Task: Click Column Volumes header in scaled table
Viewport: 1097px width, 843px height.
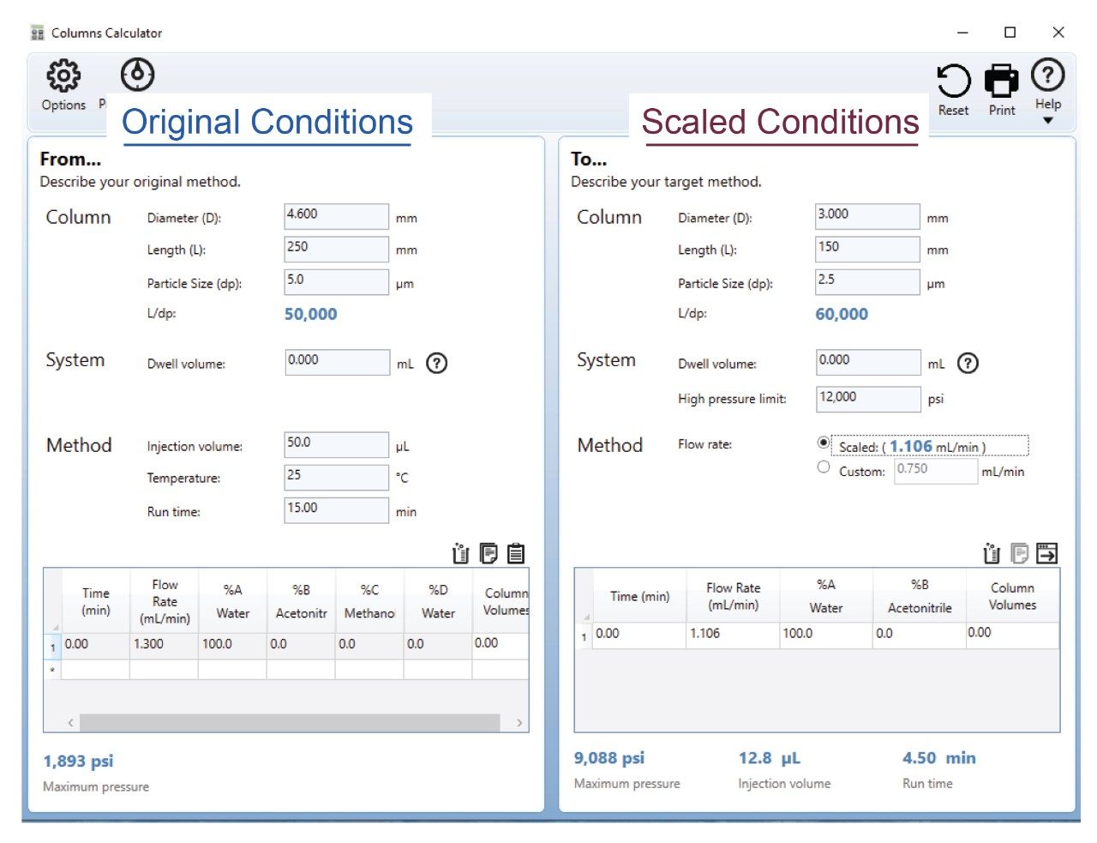Action: [x=1012, y=596]
